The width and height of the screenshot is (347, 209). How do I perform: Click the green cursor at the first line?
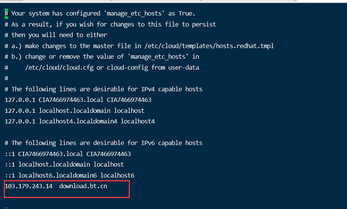6,14
